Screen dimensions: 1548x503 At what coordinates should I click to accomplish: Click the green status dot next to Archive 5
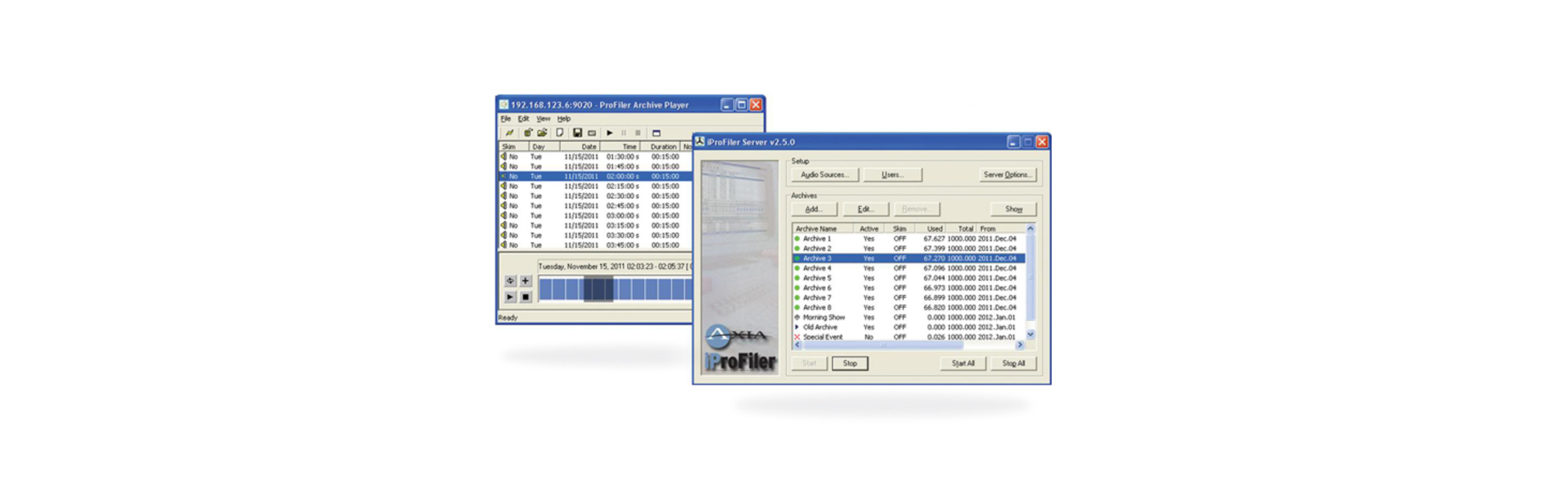797,278
